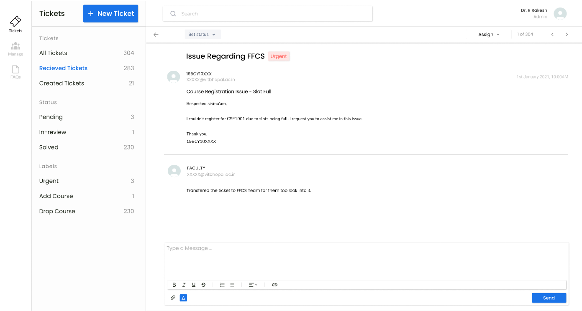
Task: Toggle italic formatting in editor
Action: (184, 285)
